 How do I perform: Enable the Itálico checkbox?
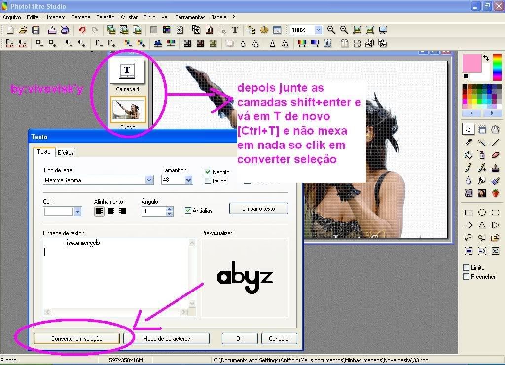(208, 181)
